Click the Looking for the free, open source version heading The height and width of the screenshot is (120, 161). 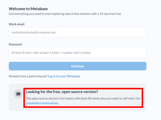pyautogui.click(x=62, y=92)
